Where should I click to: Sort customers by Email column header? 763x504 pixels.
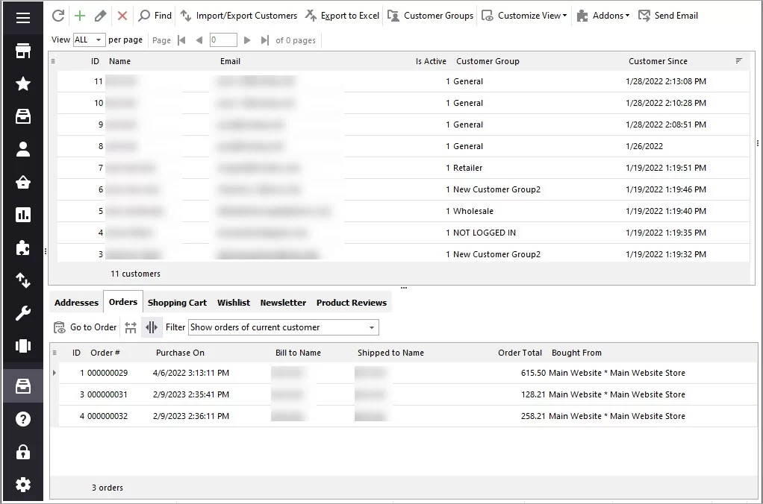click(x=230, y=61)
